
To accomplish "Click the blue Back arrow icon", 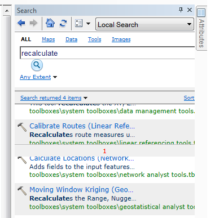I will (x=21, y=23).
